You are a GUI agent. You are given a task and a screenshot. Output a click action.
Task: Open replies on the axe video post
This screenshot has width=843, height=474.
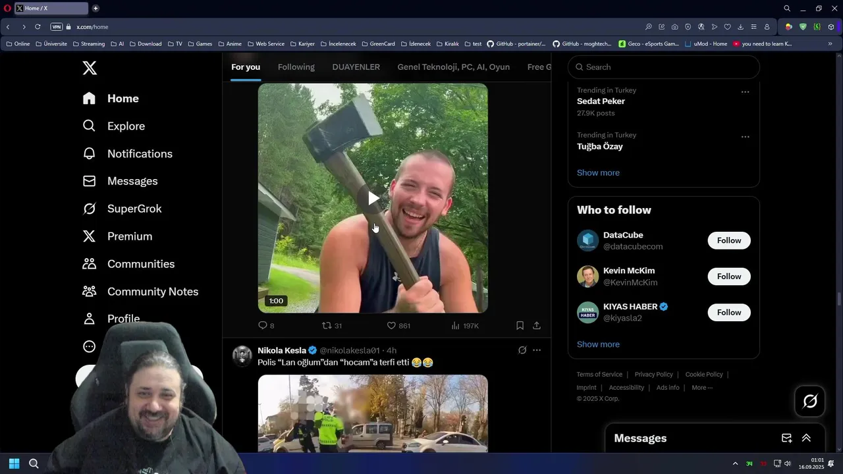[266, 325]
